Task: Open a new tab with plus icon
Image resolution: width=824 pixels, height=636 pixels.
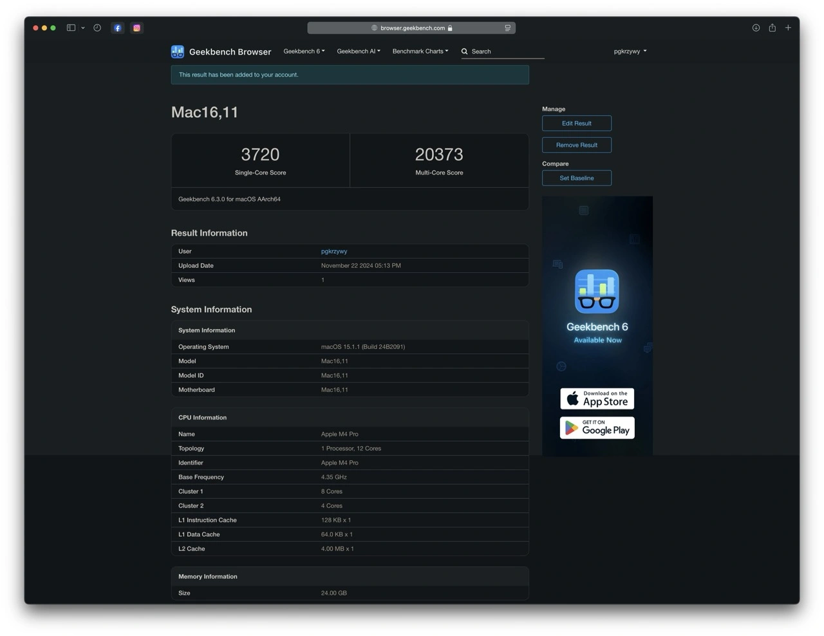Action: (x=788, y=28)
